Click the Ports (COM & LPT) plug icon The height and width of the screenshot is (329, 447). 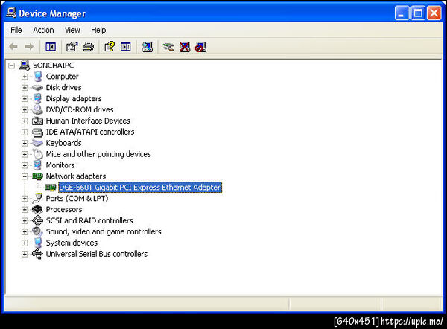38,198
